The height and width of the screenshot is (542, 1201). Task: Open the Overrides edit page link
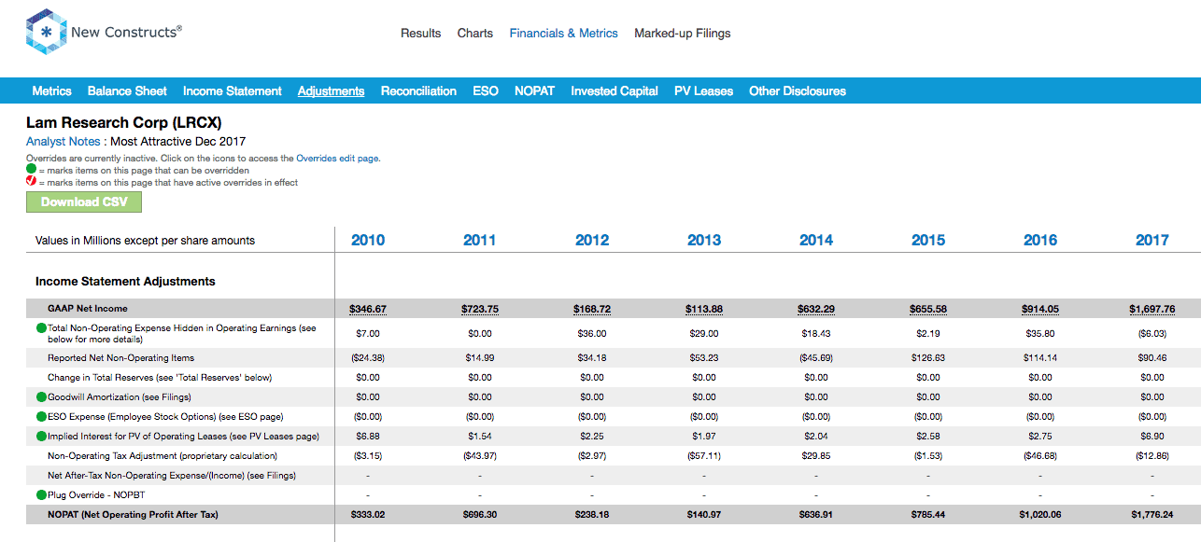coord(337,159)
